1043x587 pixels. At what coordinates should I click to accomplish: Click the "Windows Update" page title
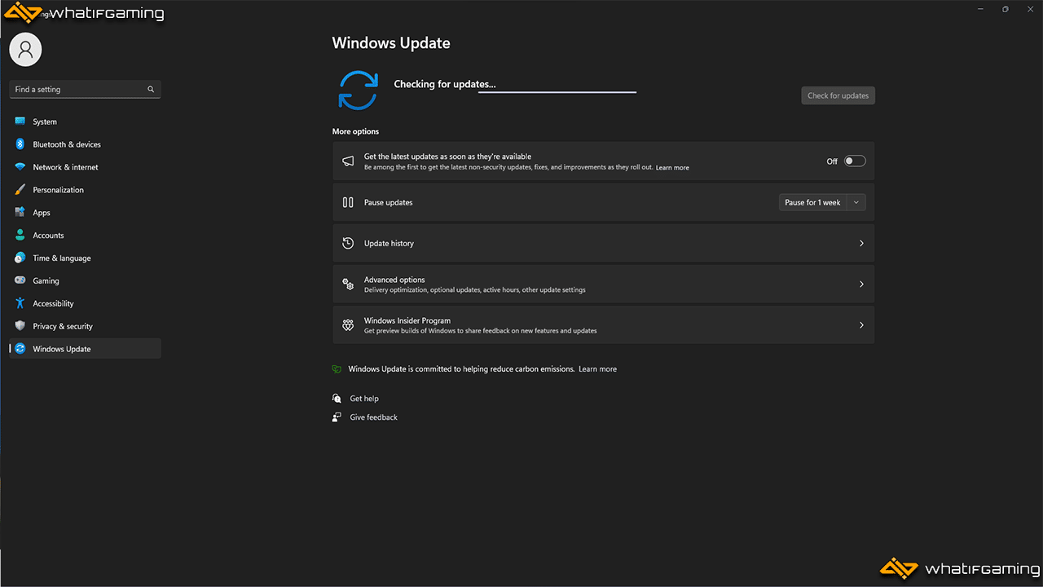tap(391, 43)
